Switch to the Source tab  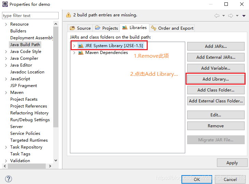pos(80,28)
